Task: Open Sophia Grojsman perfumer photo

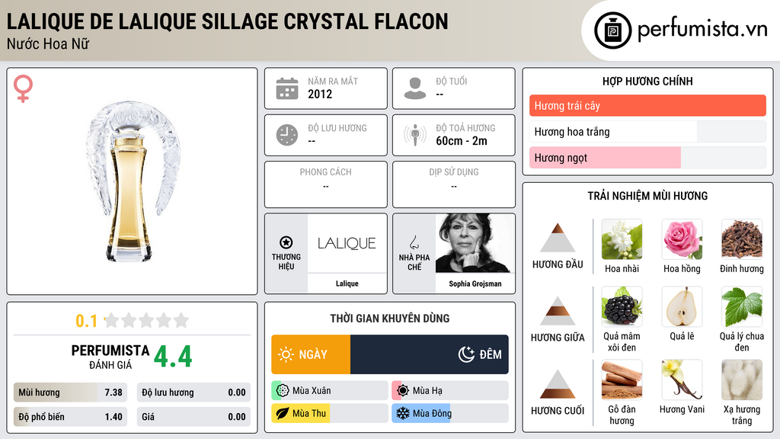Action: (x=475, y=243)
